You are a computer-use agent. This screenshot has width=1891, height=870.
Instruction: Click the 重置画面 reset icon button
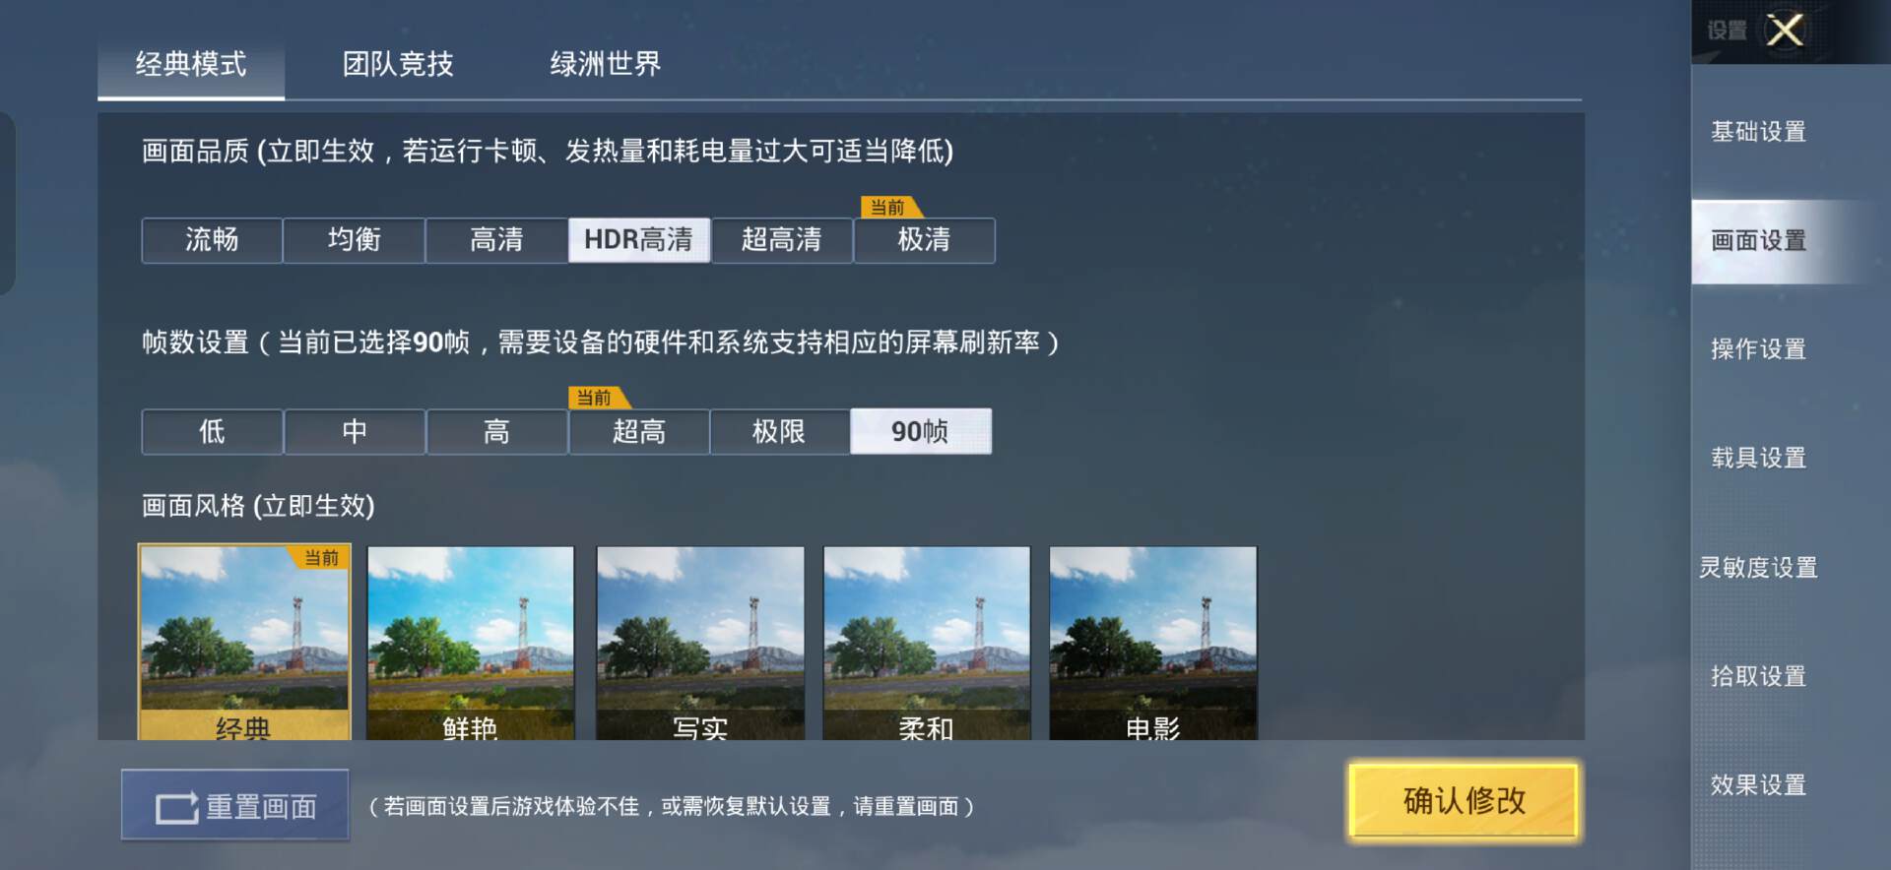[235, 805]
